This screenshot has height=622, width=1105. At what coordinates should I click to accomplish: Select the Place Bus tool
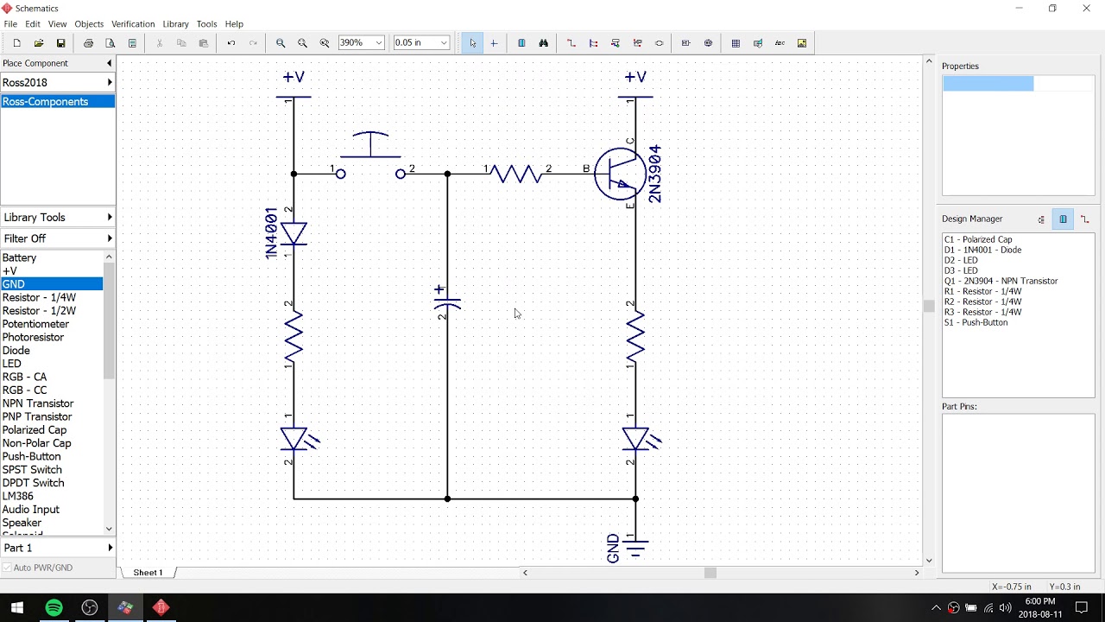(593, 43)
